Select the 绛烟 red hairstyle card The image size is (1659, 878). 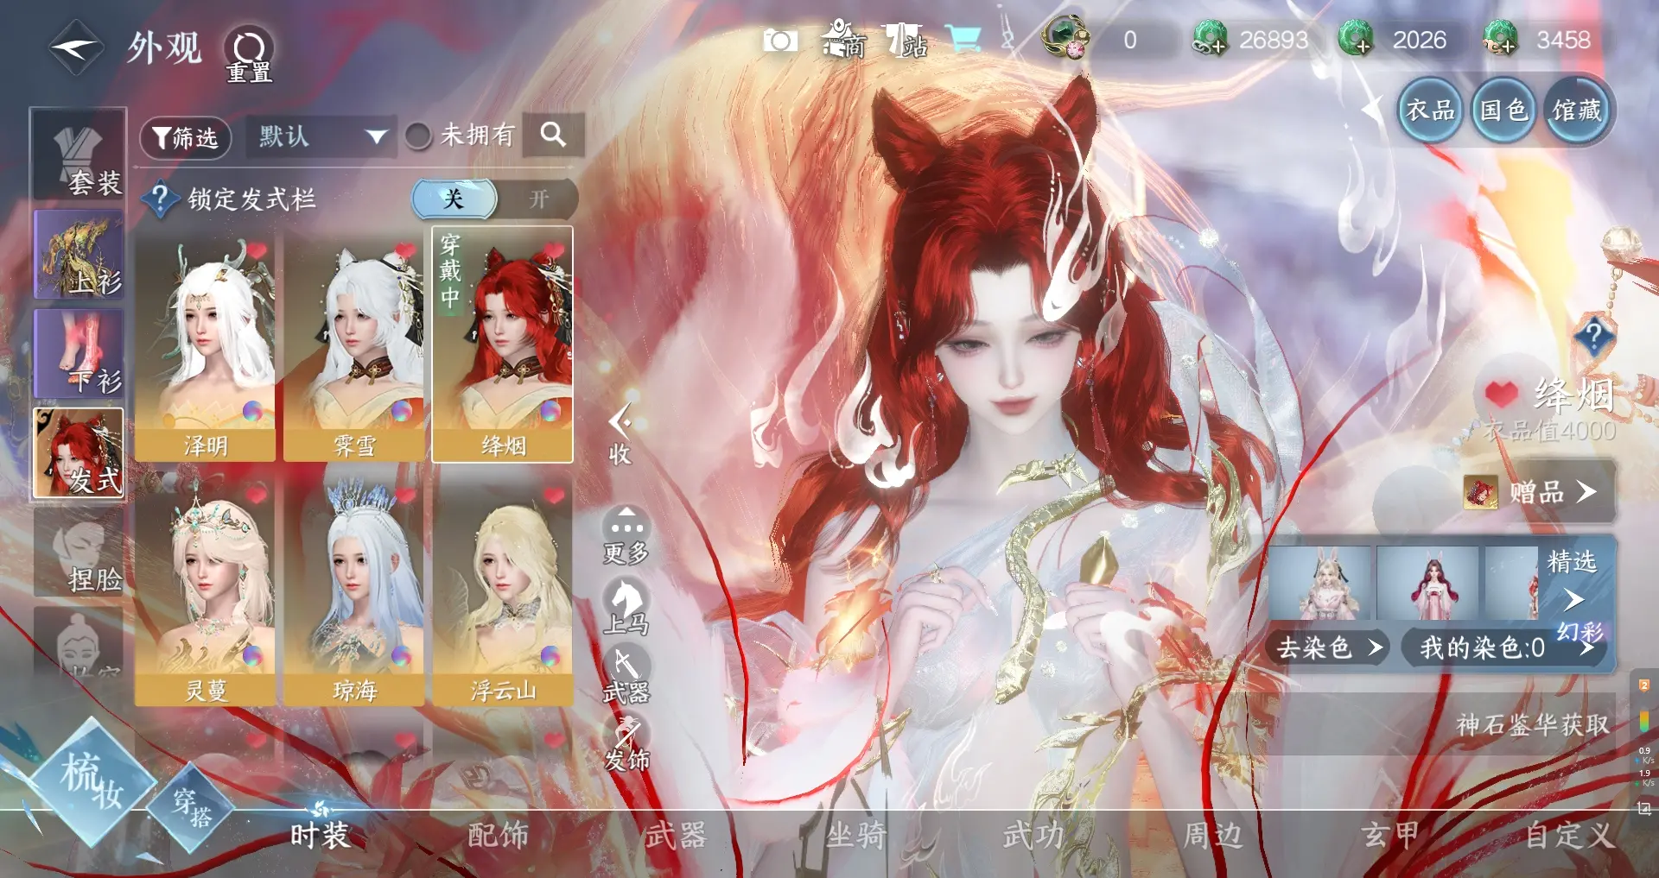(502, 344)
